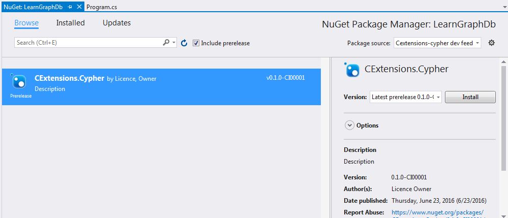This screenshot has height=218, width=508.
Task: Click the refresh icon beside the search box
Action: point(184,43)
